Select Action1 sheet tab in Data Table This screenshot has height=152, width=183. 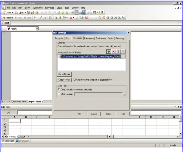tap(23, 137)
